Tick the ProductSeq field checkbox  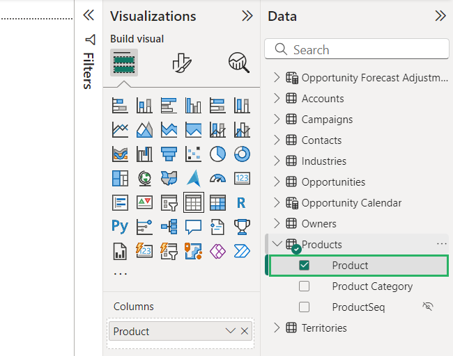[x=304, y=307]
